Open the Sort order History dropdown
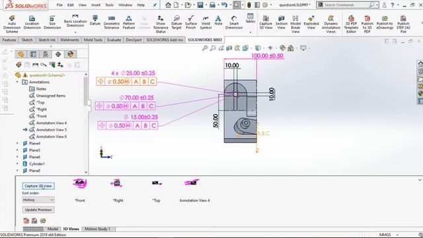The image size is (423, 238). (x=38, y=200)
